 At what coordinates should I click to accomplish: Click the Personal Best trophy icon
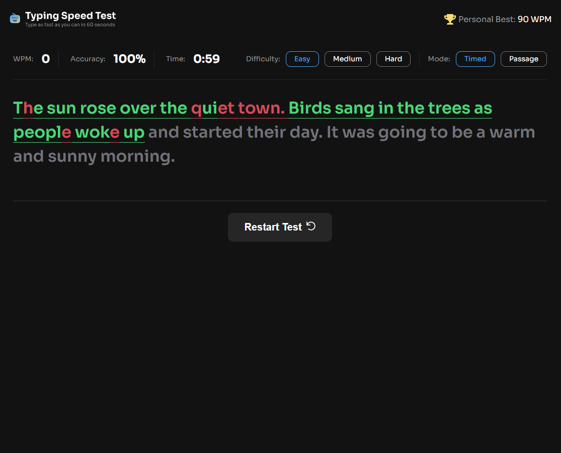449,19
